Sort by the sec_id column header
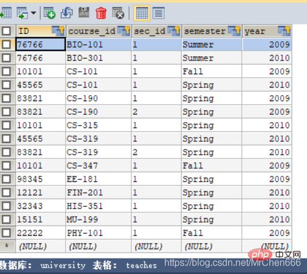Screen dimensions: 307x274 156,31
